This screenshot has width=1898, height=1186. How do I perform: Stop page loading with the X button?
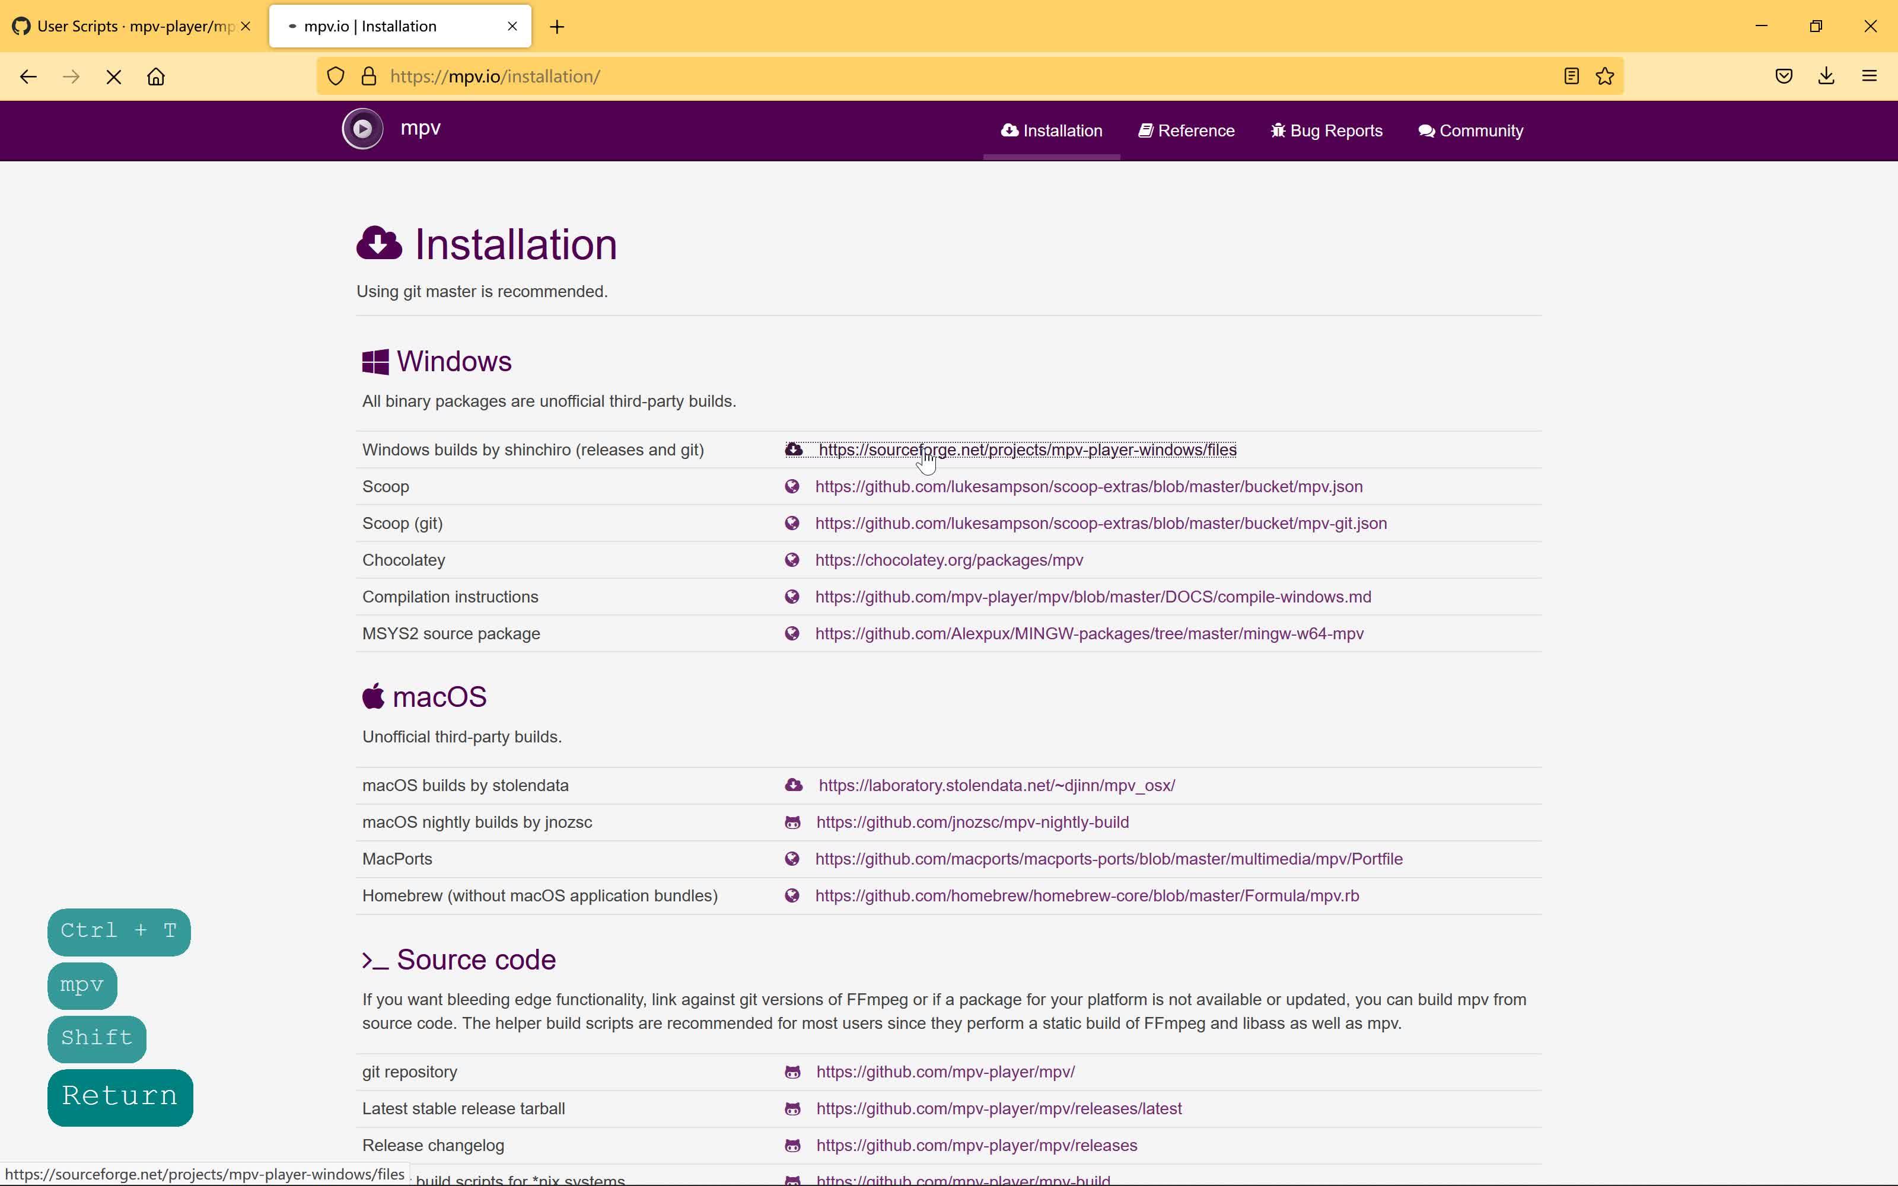pyautogui.click(x=114, y=77)
